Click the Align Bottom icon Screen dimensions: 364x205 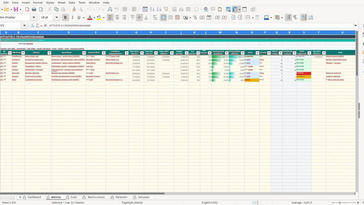pyautogui.click(x=146, y=18)
